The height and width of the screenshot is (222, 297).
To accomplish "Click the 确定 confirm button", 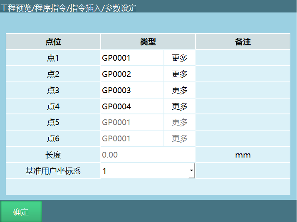I will coord(21,212).
